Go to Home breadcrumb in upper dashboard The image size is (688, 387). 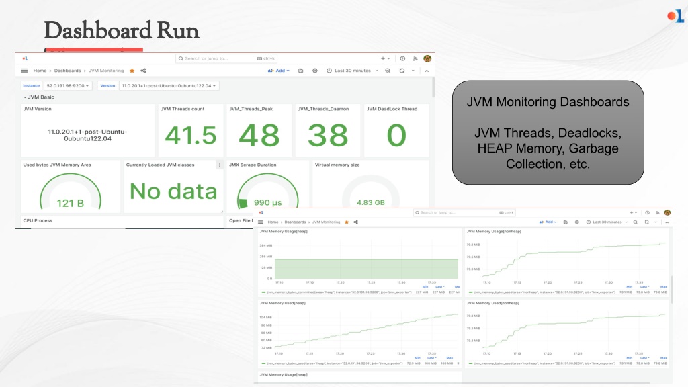click(x=40, y=70)
